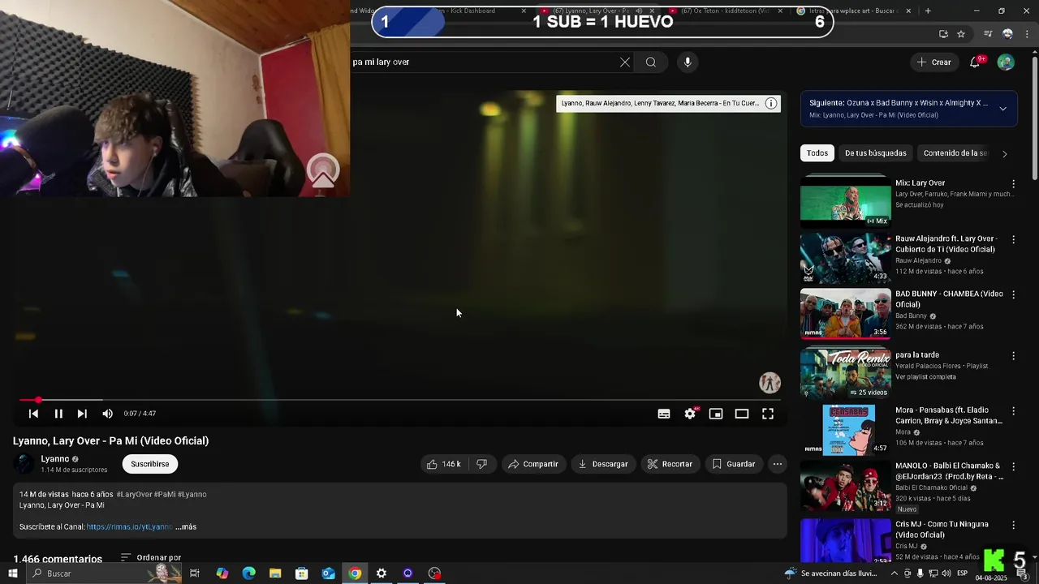Screen dimensions: 1039x584
Task: Open Outlook from the taskbar
Action: click(x=328, y=573)
